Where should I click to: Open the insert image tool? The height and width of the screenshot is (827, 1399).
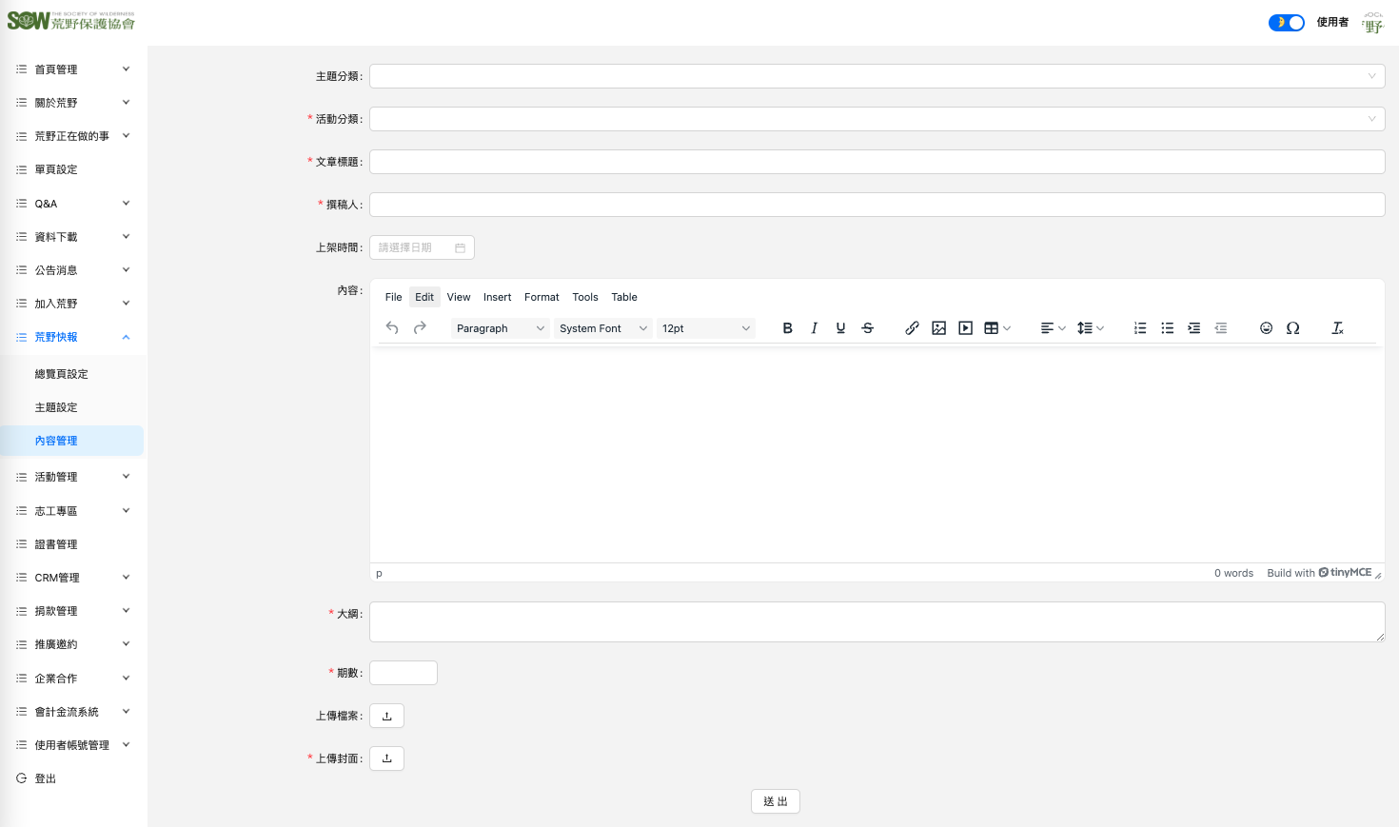coord(938,328)
